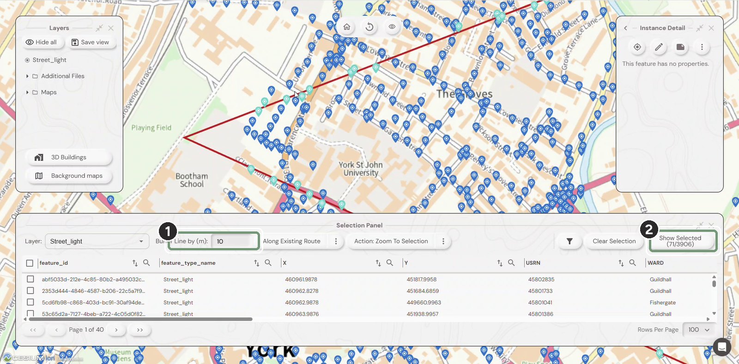Search the Y column
Screen dimensions: 739x364
511,262
